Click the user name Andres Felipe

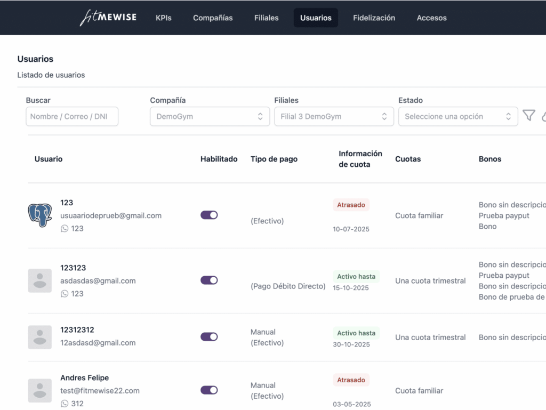[85, 377]
